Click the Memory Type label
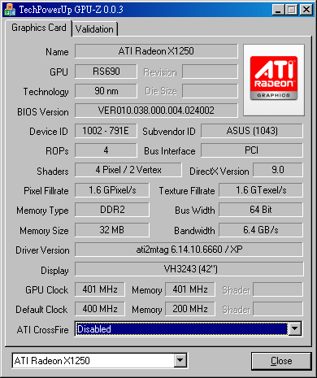 (42, 211)
